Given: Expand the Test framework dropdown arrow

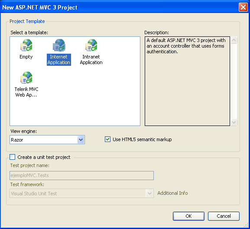Looking at the screenshot, I should coord(149,194).
